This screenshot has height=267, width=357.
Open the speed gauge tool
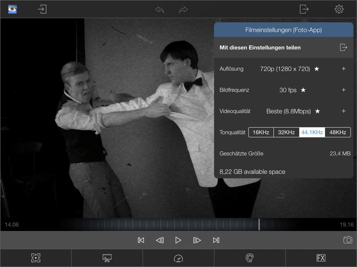178,258
